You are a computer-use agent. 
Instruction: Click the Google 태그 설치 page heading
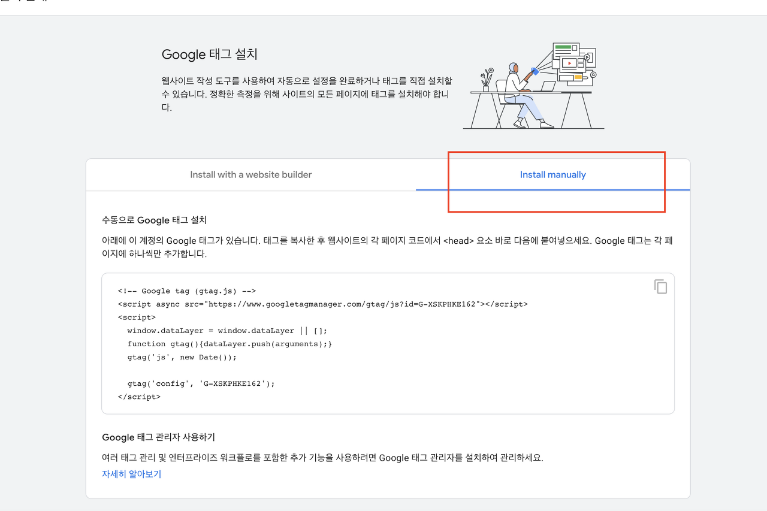click(x=210, y=55)
